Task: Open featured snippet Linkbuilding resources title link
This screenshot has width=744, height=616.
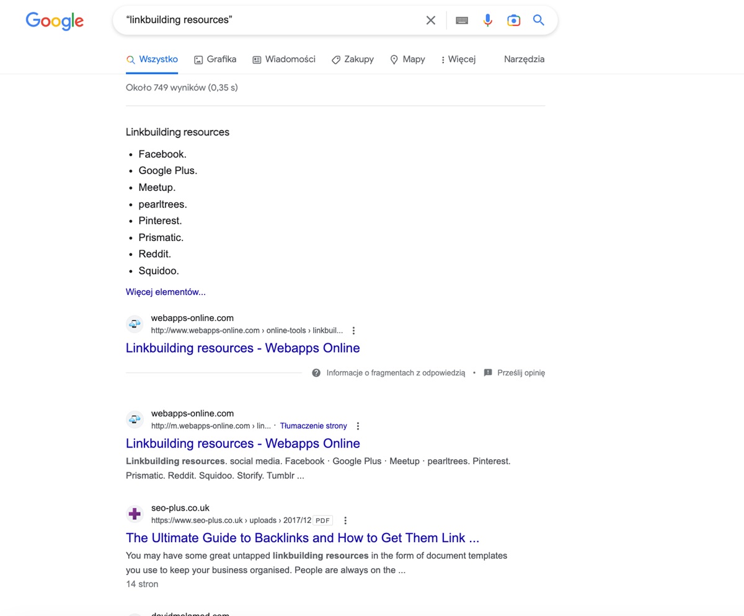Action: [243, 348]
